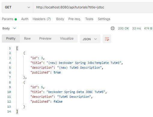153x117 pixels.
Task: Expand the response Body dropdown
Action: (9, 28)
